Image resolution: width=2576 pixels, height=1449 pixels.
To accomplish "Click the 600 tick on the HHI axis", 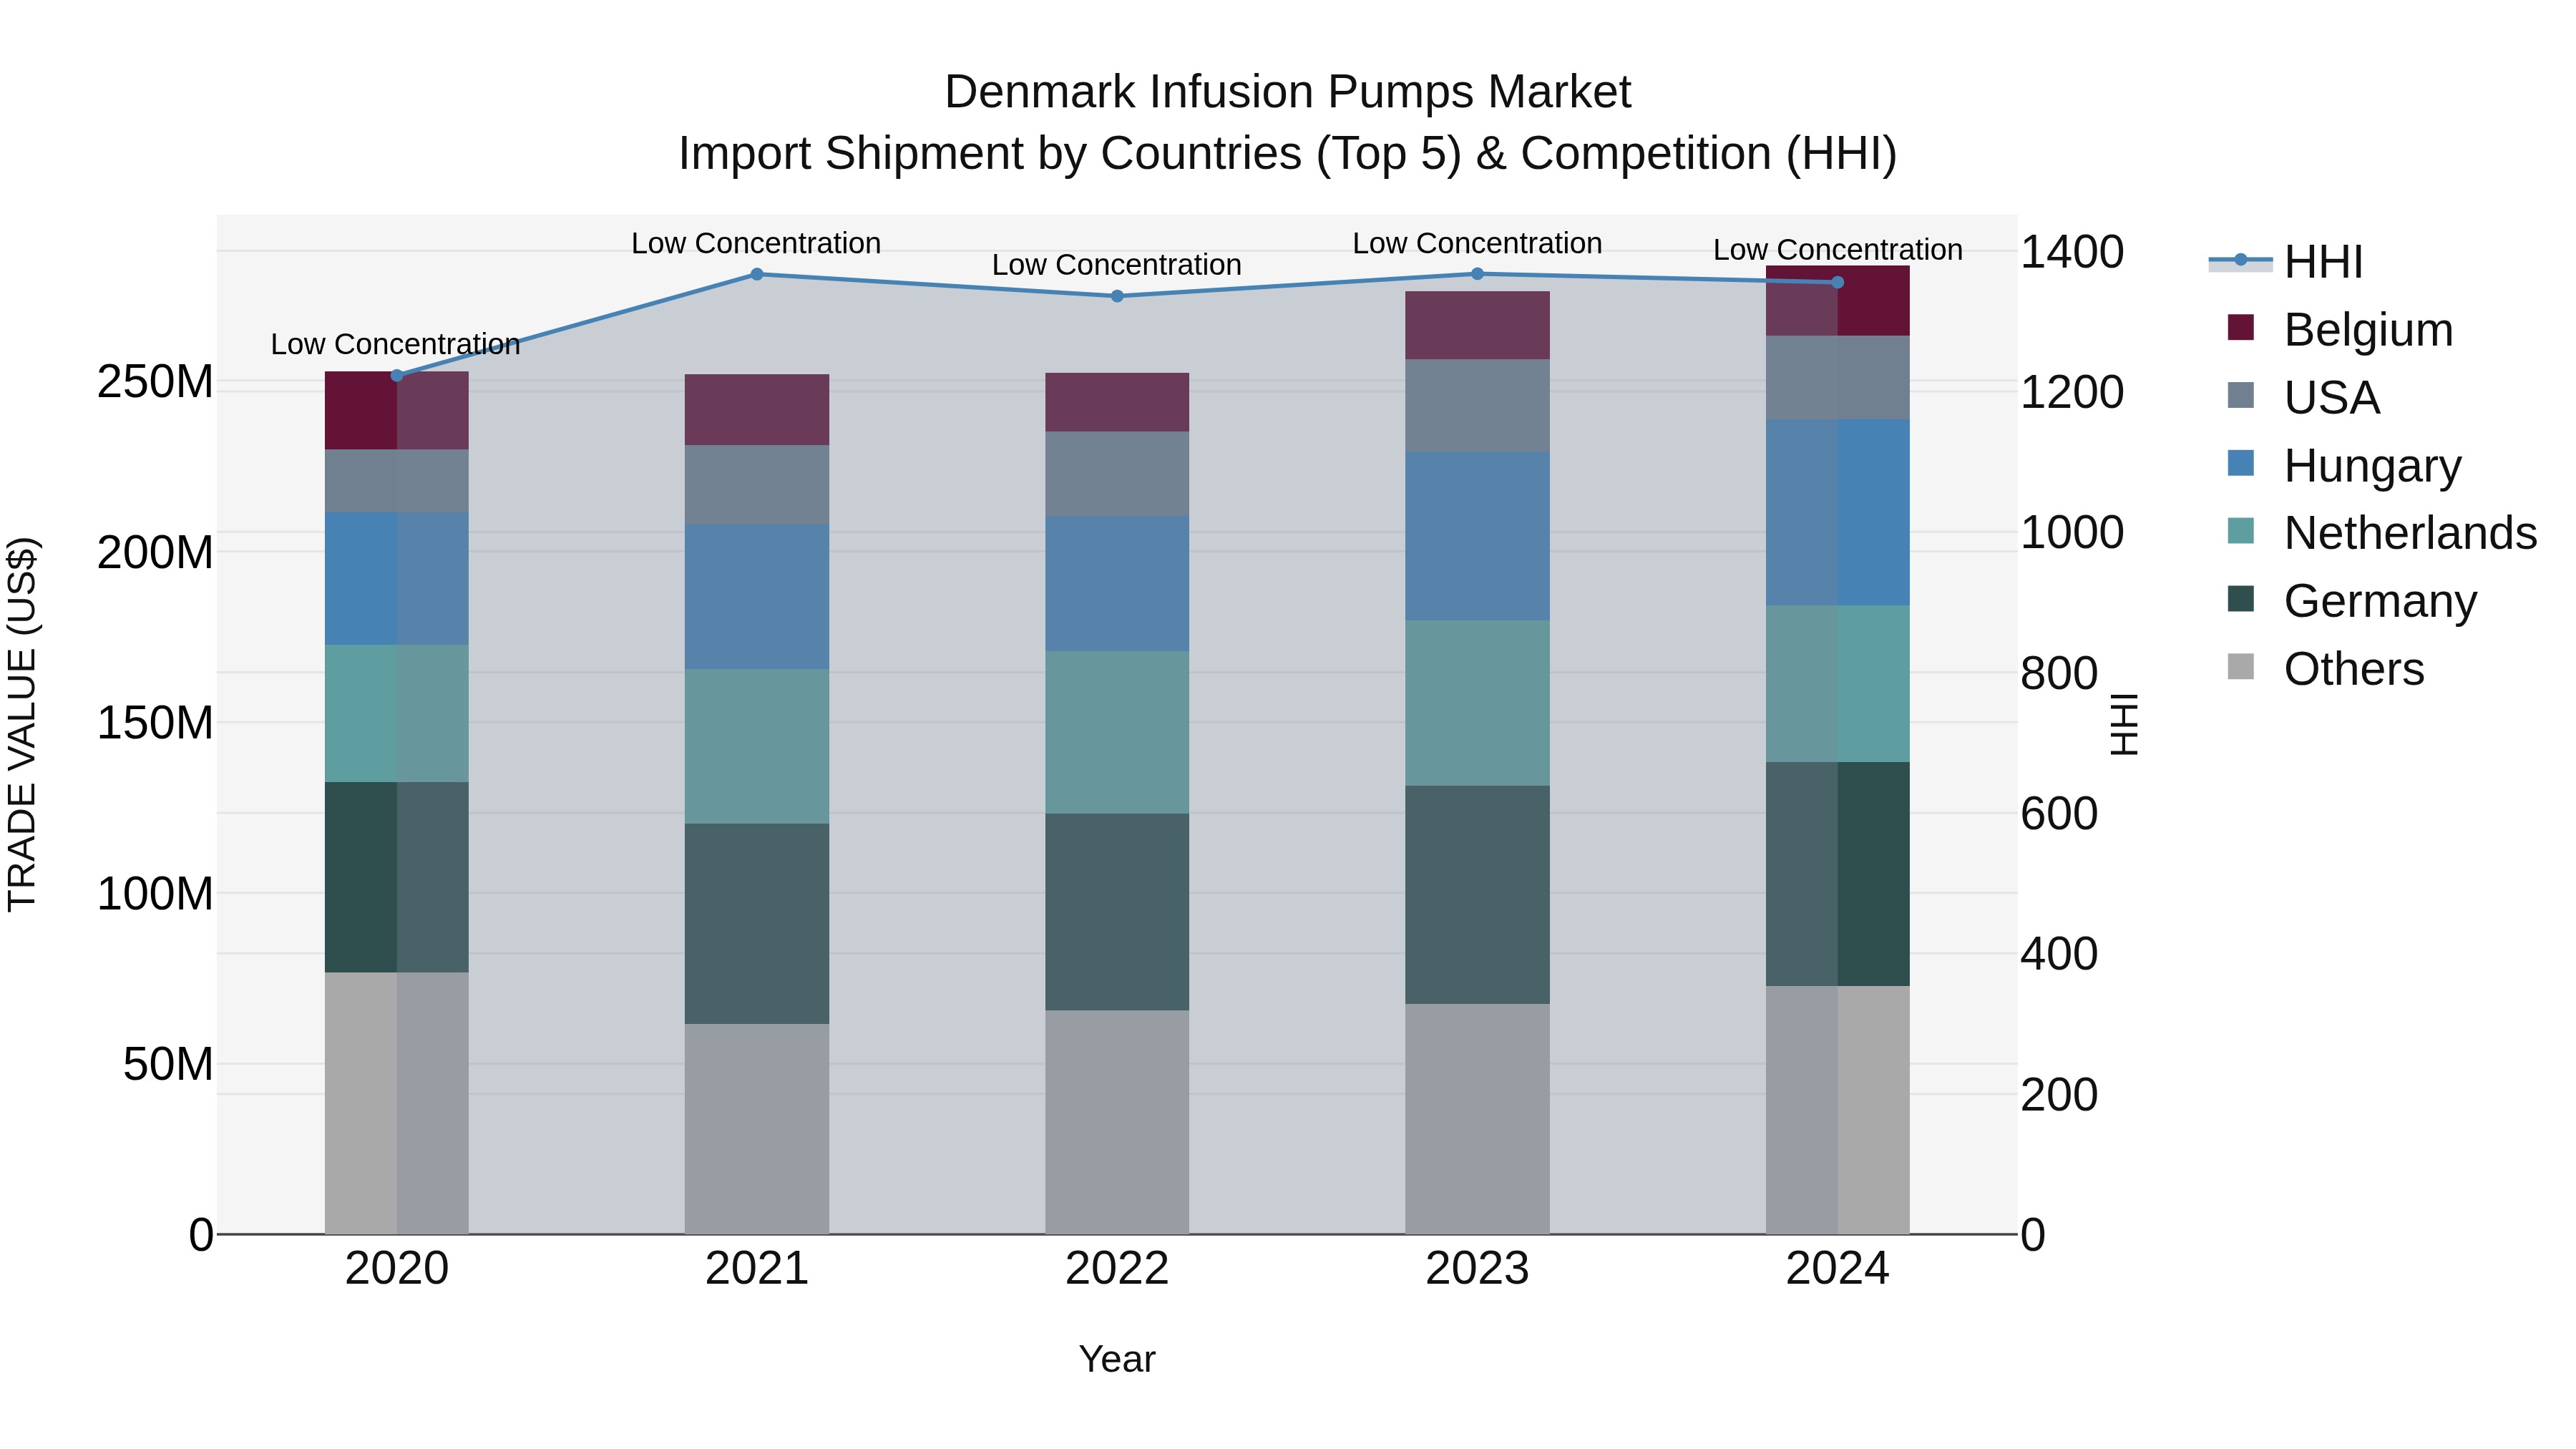I will [x=2059, y=813].
